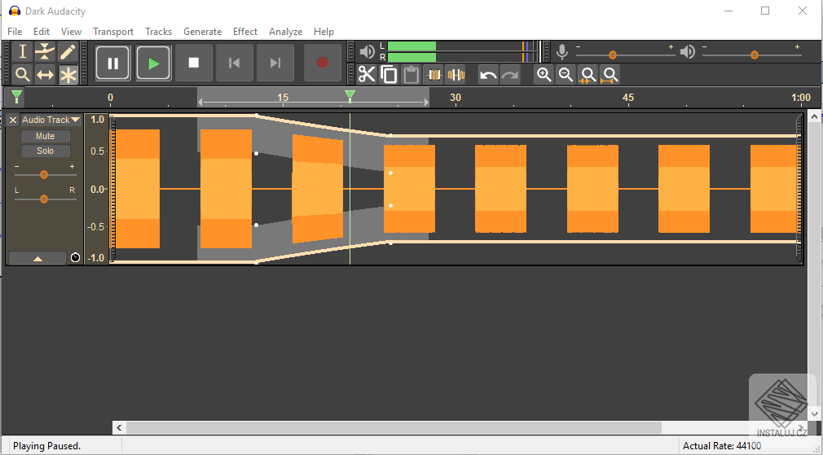Click the Silence audio icon

click(x=456, y=74)
